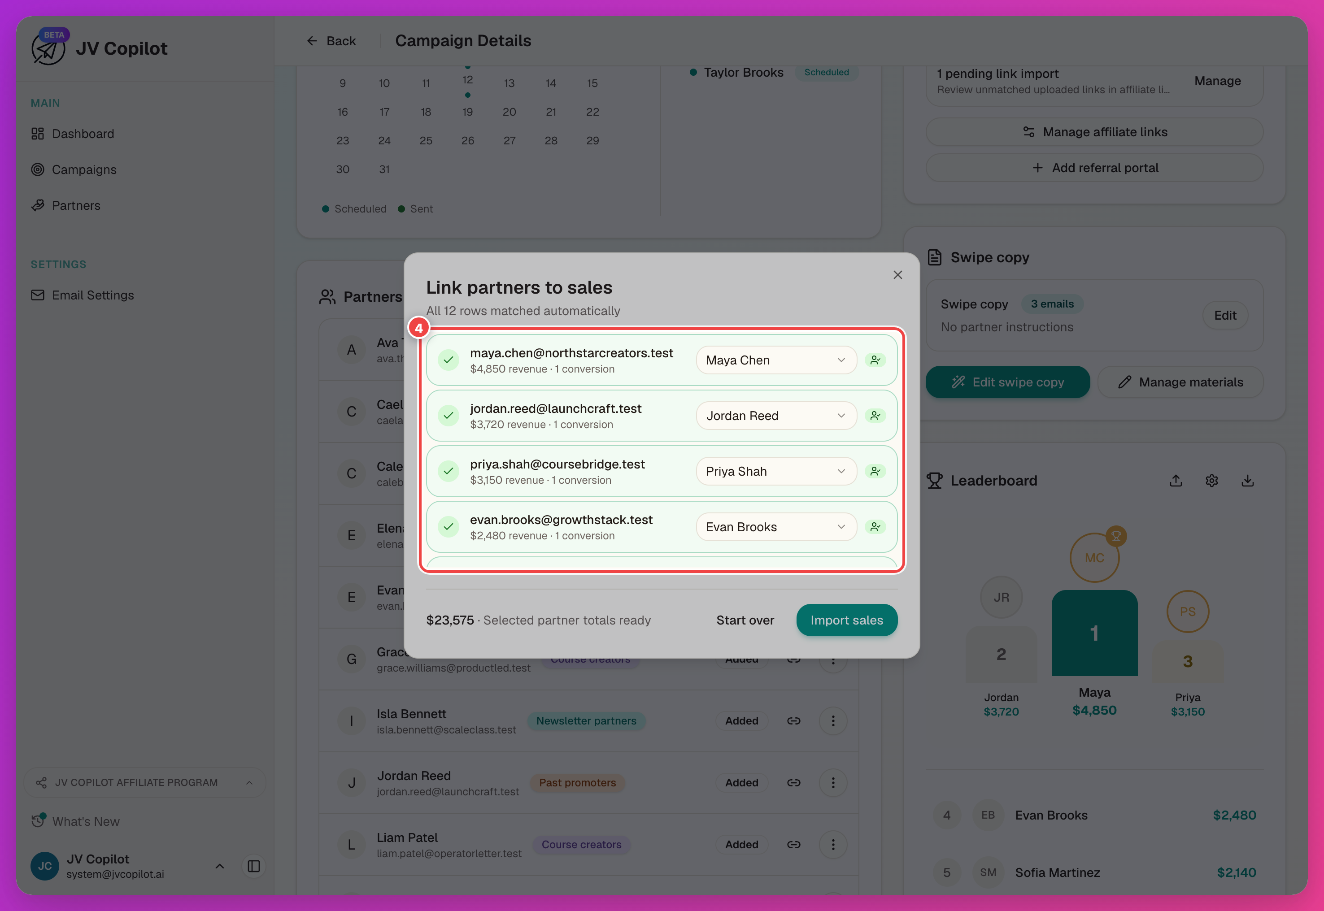
Task: Open leaderboard settings gear icon
Action: coord(1211,481)
